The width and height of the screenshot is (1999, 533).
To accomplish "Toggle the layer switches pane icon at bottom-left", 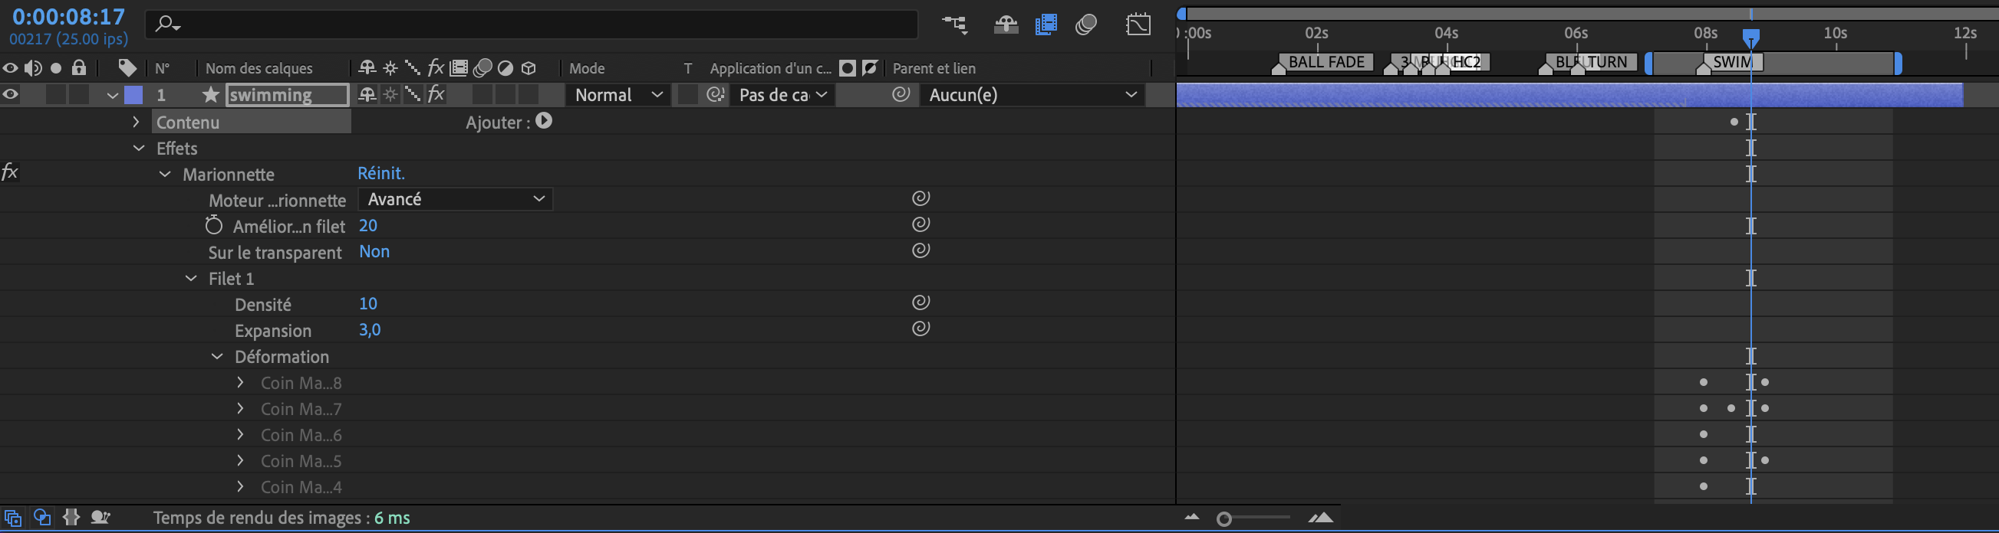I will click(x=12, y=518).
